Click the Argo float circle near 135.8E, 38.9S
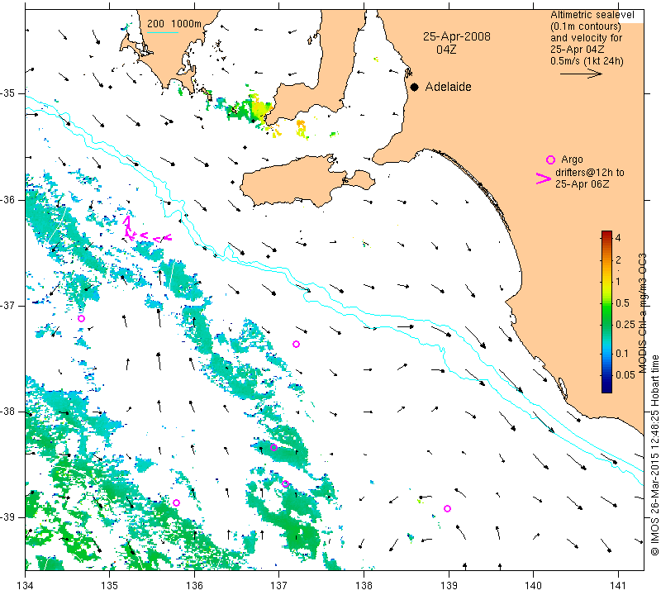 click(176, 502)
